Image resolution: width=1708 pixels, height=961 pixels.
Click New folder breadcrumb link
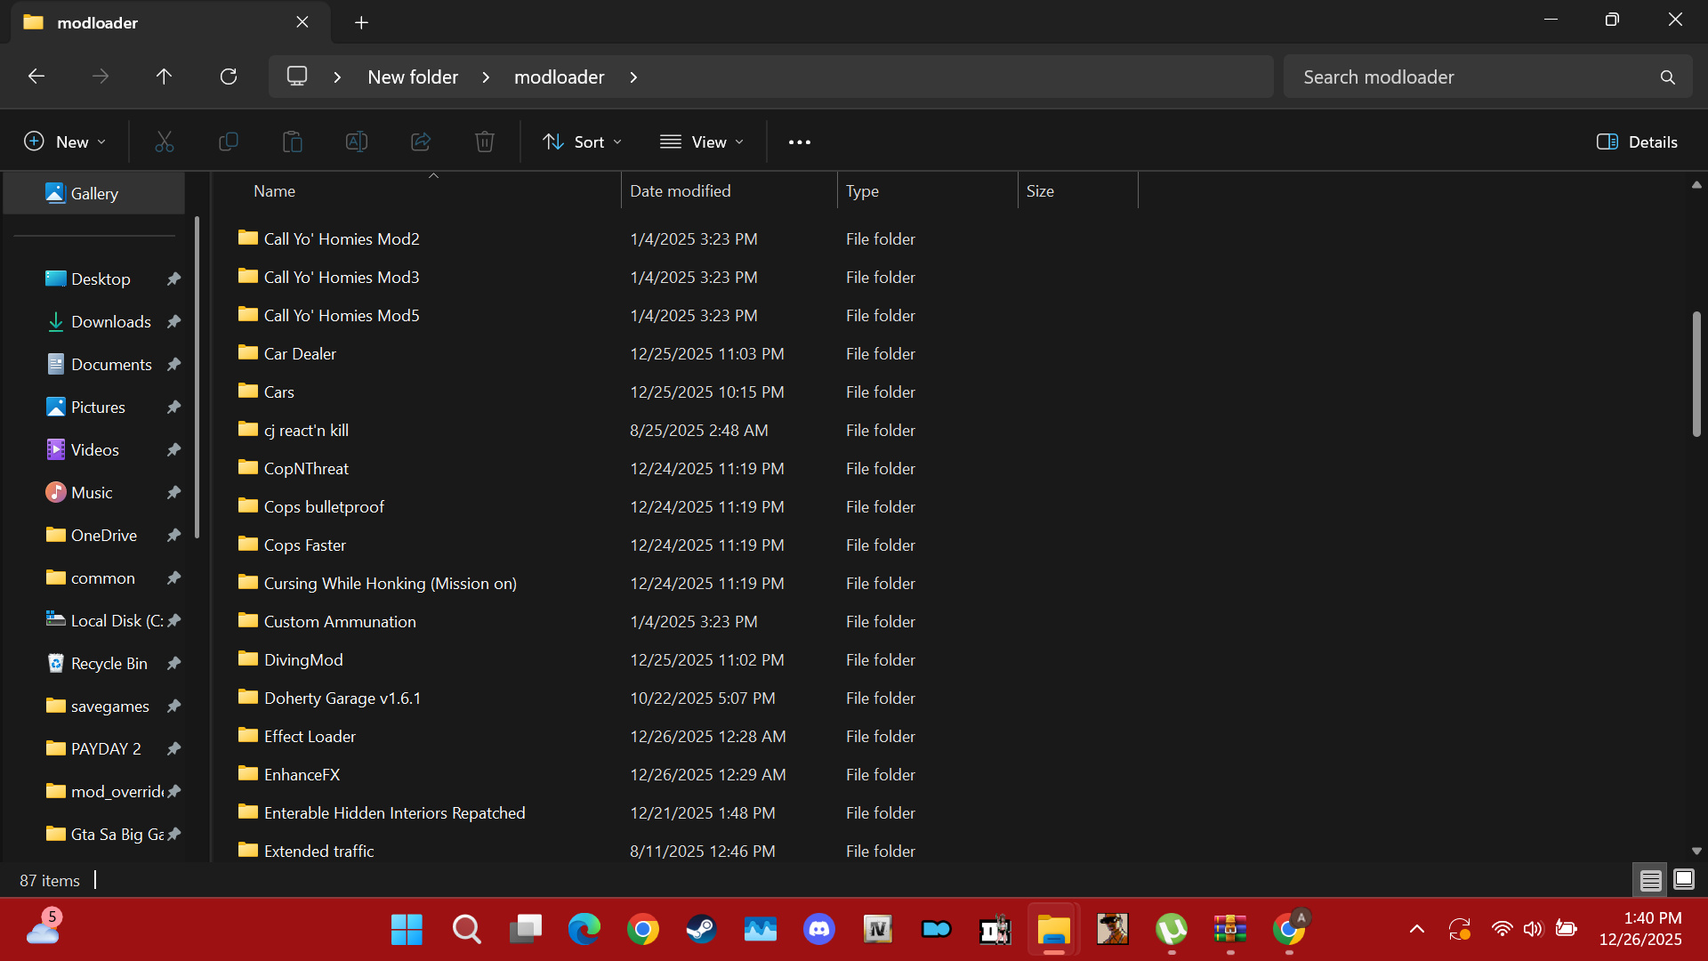pos(413,77)
